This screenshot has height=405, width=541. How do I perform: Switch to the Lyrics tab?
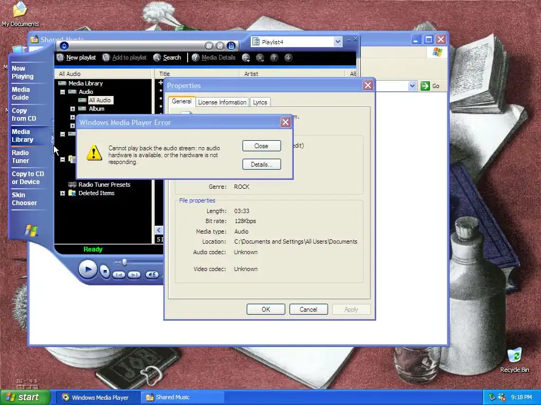(260, 102)
